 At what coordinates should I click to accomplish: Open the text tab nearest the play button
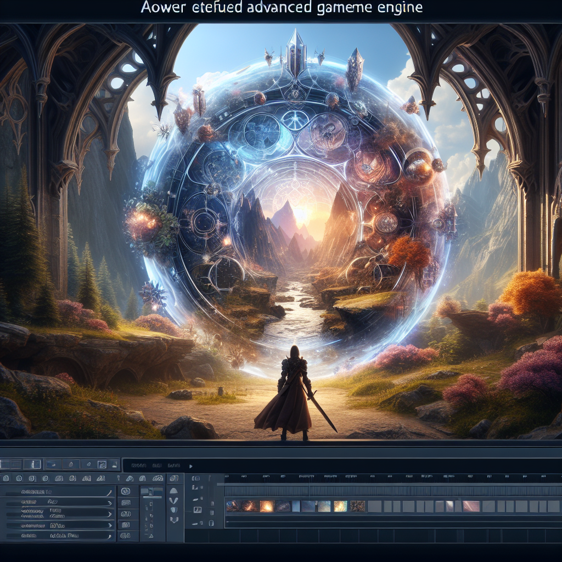(174, 465)
